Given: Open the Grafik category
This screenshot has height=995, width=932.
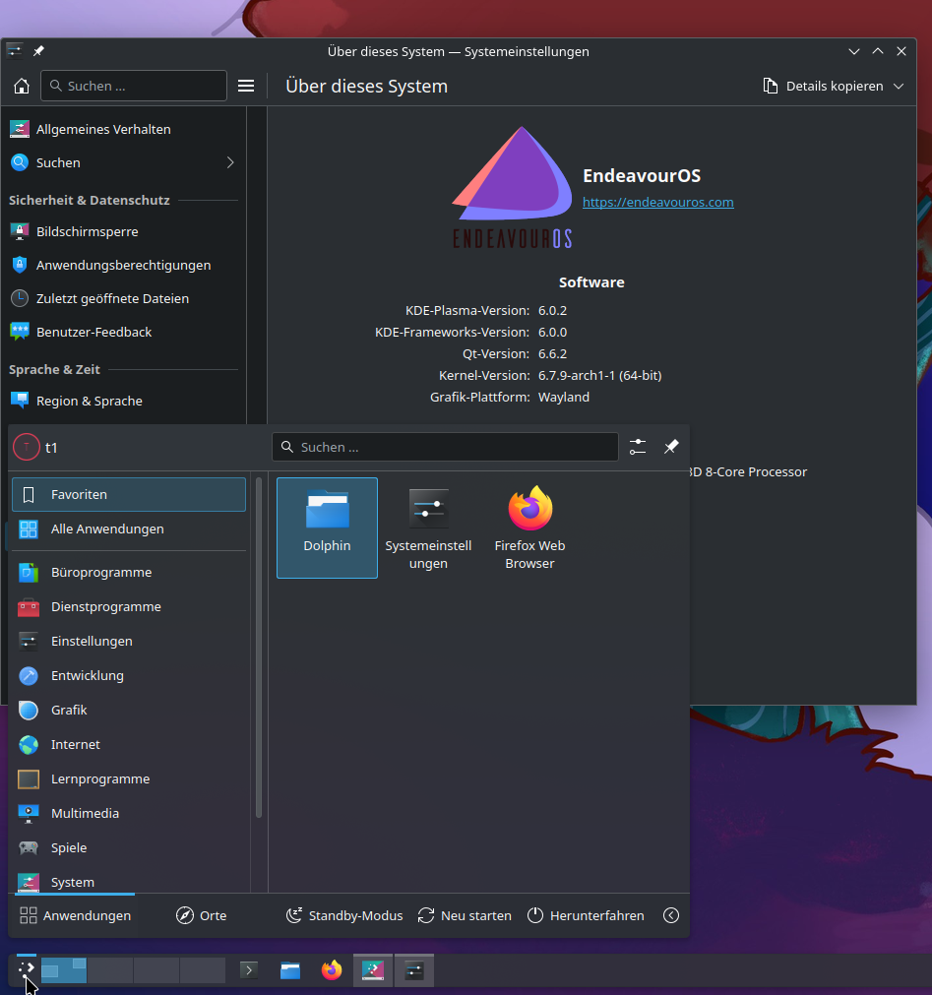Looking at the screenshot, I should pyautogui.click(x=129, y=710).
